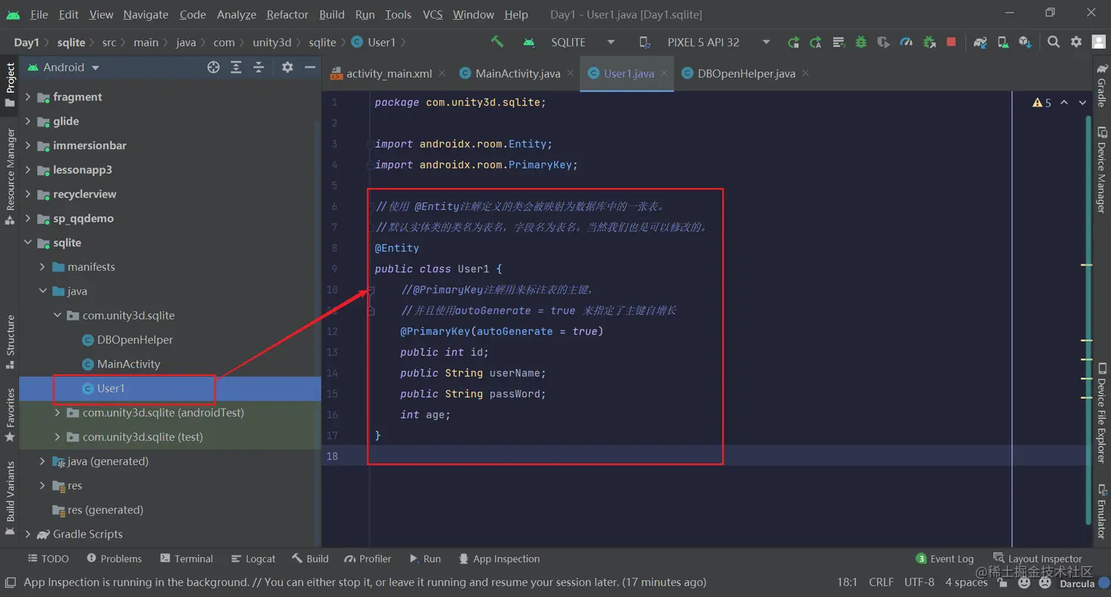Open IDE settings gear in top toolbar
Viewport: 1111px width, 597px height.
1076,42
